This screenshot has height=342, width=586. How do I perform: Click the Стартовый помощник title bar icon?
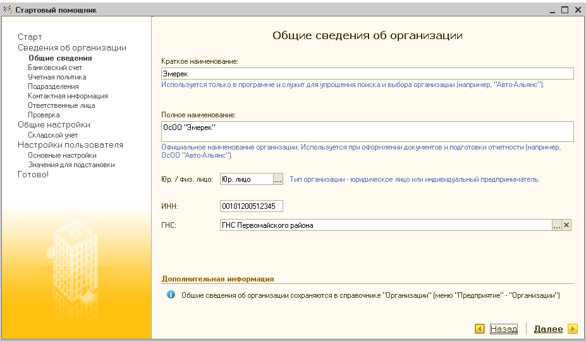tap(8, 9)
